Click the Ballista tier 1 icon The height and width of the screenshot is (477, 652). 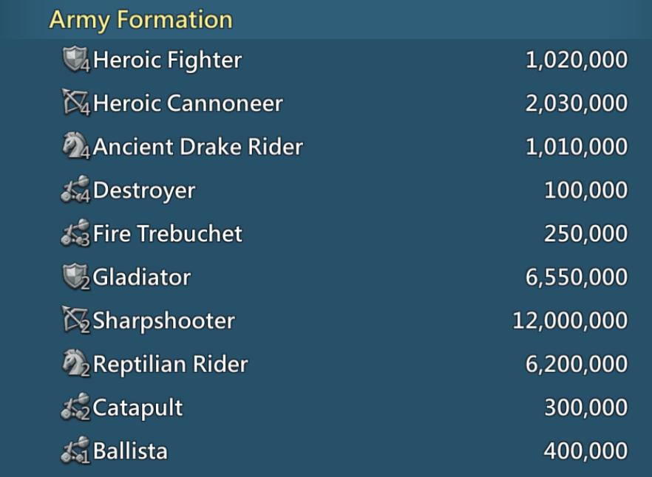coord(75,450)
